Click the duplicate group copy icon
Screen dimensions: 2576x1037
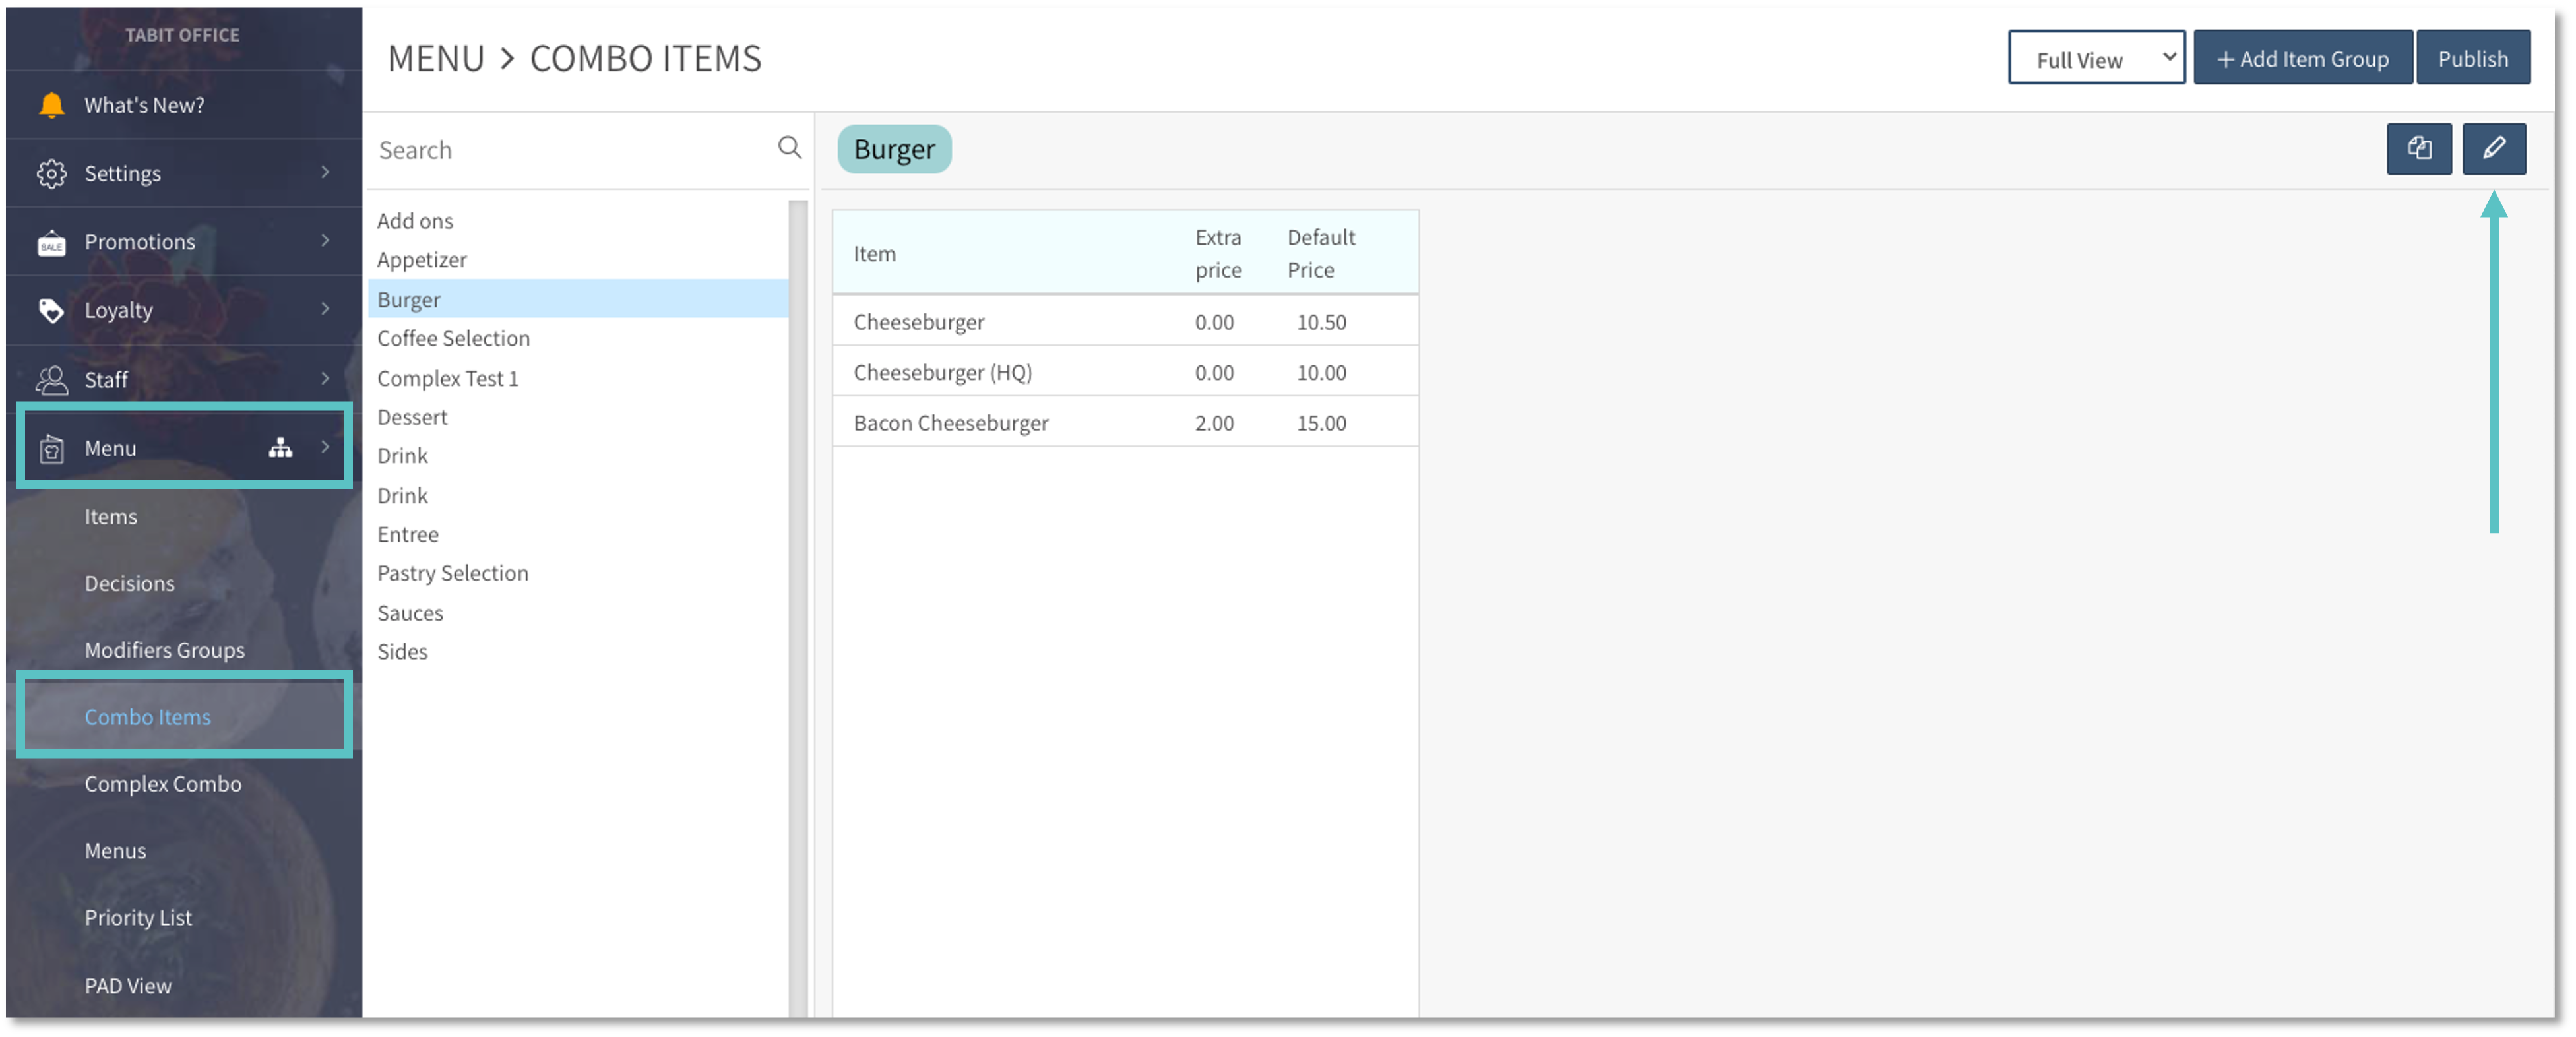pos(2418,149)
